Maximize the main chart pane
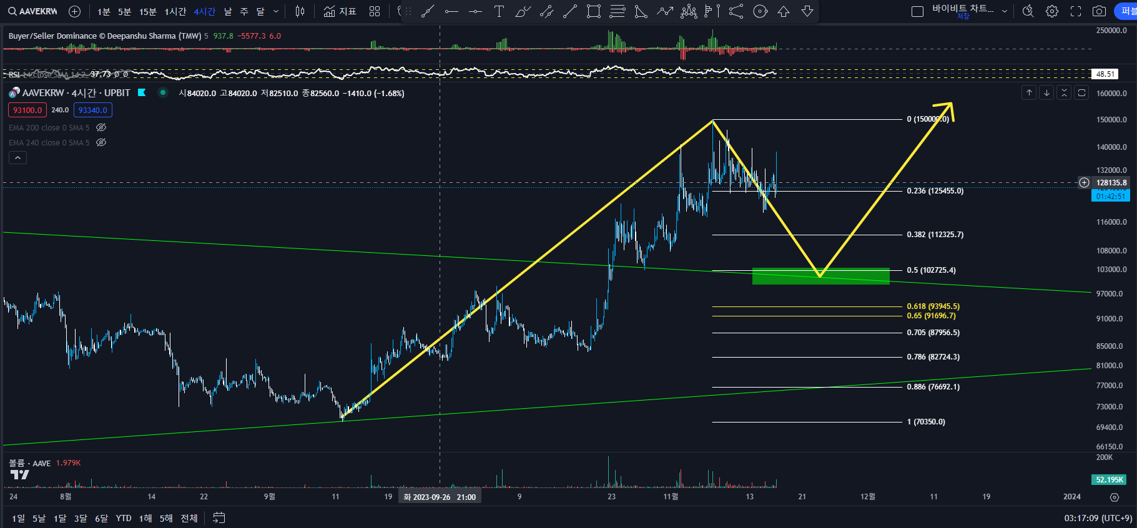Screen dimensions: 1137x528 [x=1081, y=92]
